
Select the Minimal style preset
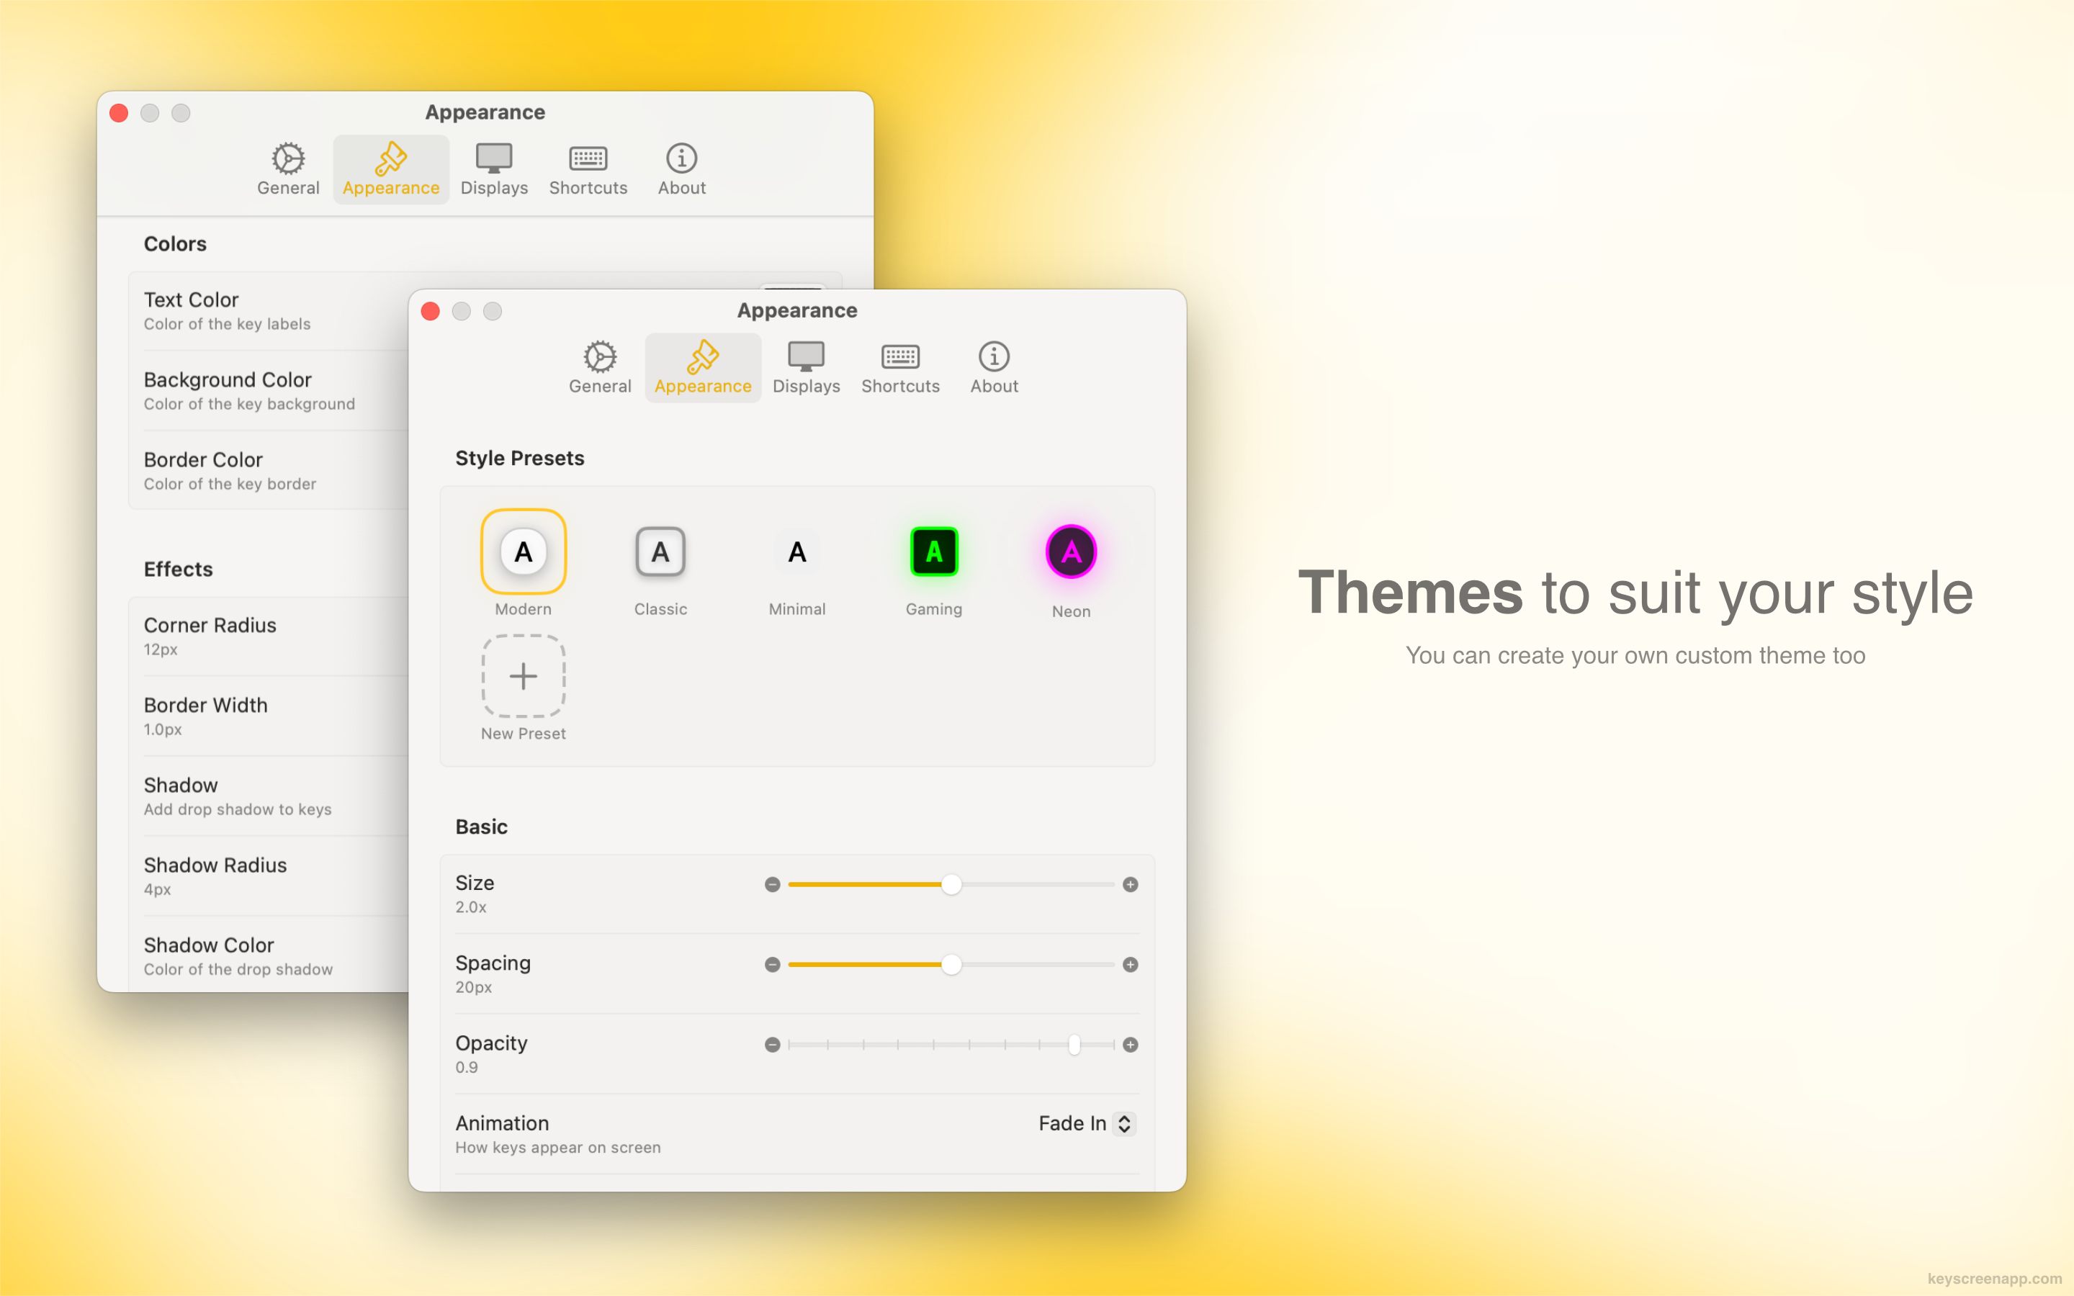[x=796, y=552]
